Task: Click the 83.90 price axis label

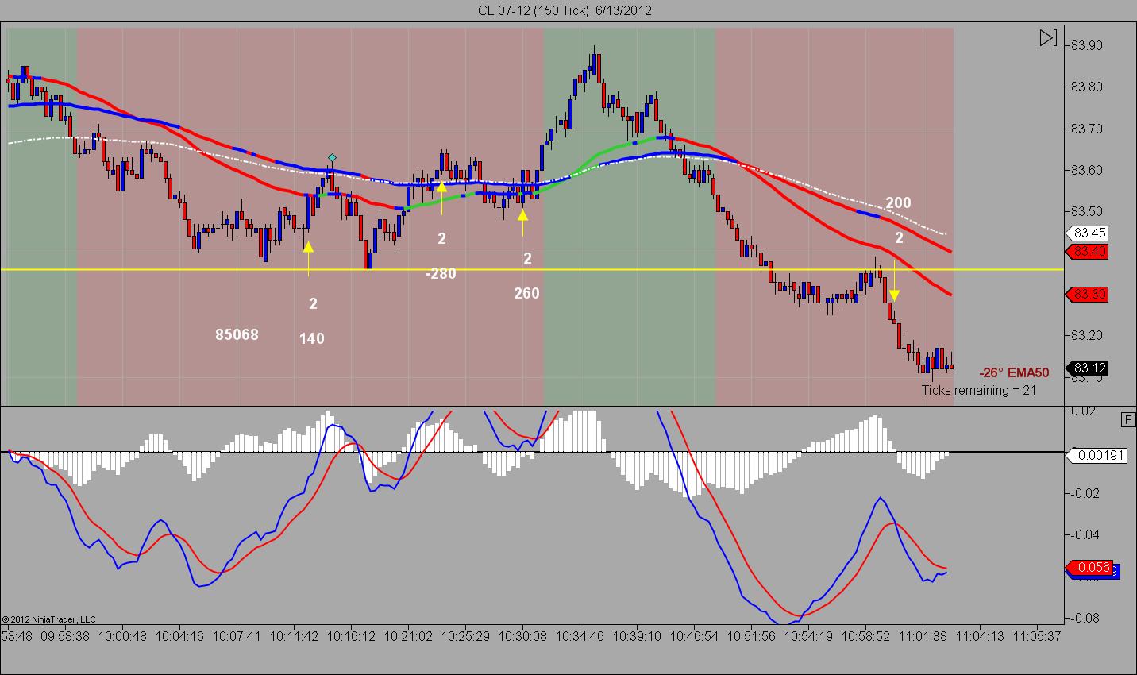Action: [x=1086, y=45]
